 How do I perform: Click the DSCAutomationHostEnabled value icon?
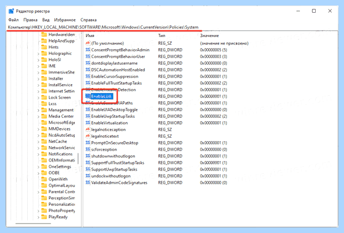click(x=88, y=70)
